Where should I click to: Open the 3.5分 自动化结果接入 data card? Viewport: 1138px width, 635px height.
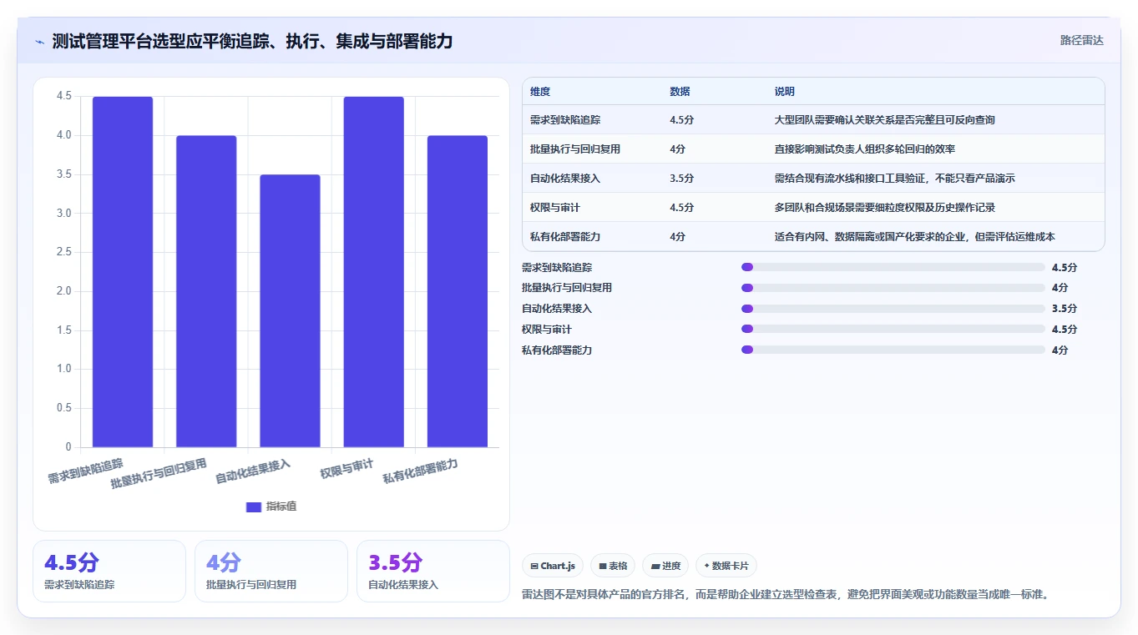pyautogui.click(x=433, y=571)
